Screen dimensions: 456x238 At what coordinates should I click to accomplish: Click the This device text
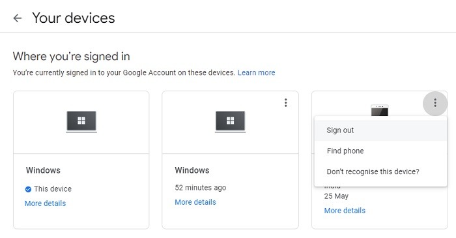click(53, 189)
